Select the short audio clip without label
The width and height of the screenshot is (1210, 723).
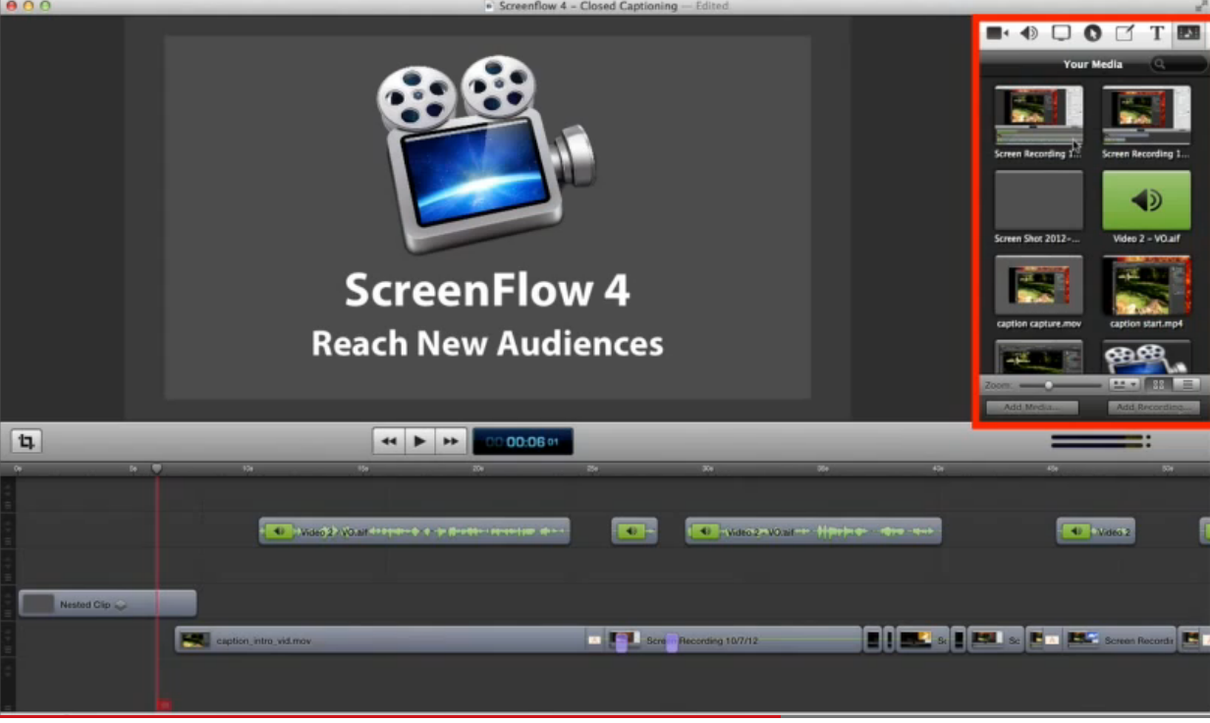(634, 531)
